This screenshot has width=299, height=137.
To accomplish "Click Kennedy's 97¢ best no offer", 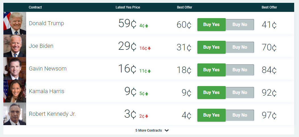I will coord(269,115).
